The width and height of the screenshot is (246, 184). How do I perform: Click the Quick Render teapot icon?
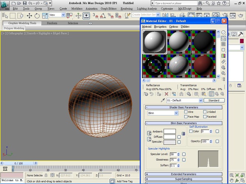[241, 16]
